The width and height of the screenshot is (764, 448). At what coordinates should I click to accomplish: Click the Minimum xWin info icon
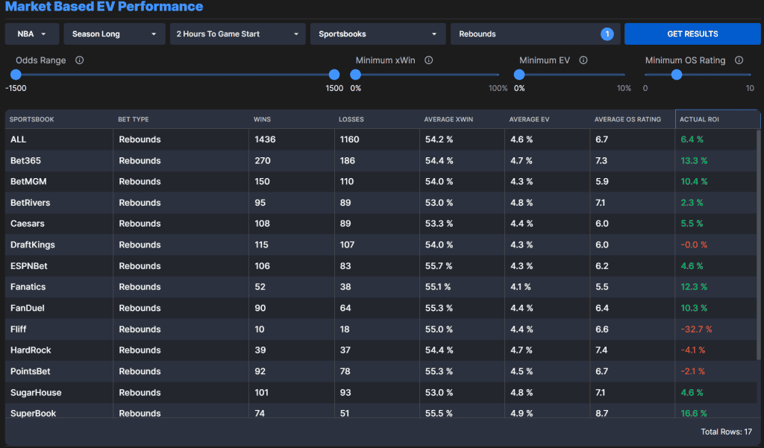(x=429, y=60)
